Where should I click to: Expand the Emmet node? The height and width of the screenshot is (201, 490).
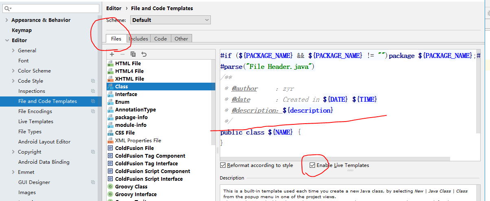click(13, 172)
